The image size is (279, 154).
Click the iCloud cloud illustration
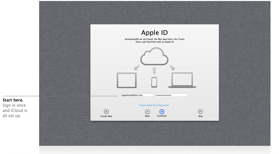click(154, 56)
